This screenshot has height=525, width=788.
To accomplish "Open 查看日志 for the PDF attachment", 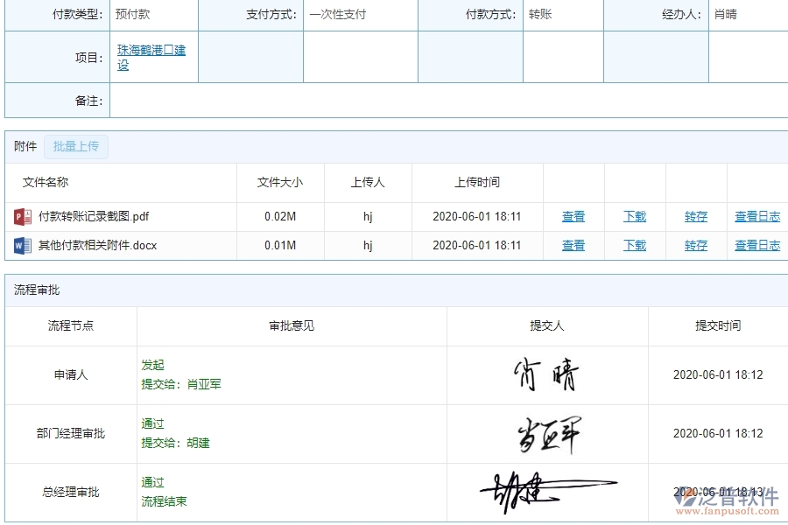I will (756, 216).
